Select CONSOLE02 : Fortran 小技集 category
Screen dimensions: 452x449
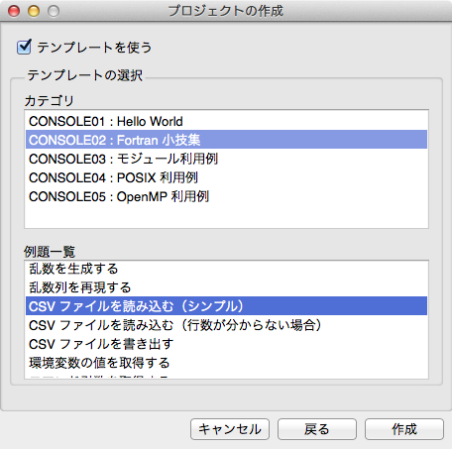click(226, 140)
